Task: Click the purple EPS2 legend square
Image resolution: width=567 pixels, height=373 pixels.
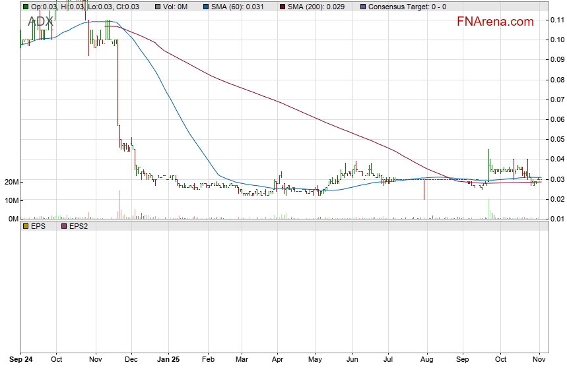Action: [x=64, y=226]
